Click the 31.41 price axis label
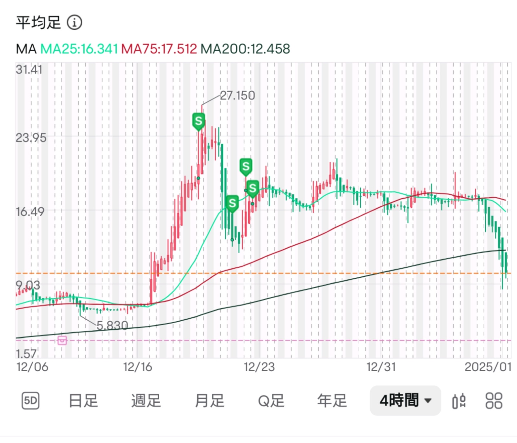Viewport: 517px width, 443px height. (x=29, y=70)
